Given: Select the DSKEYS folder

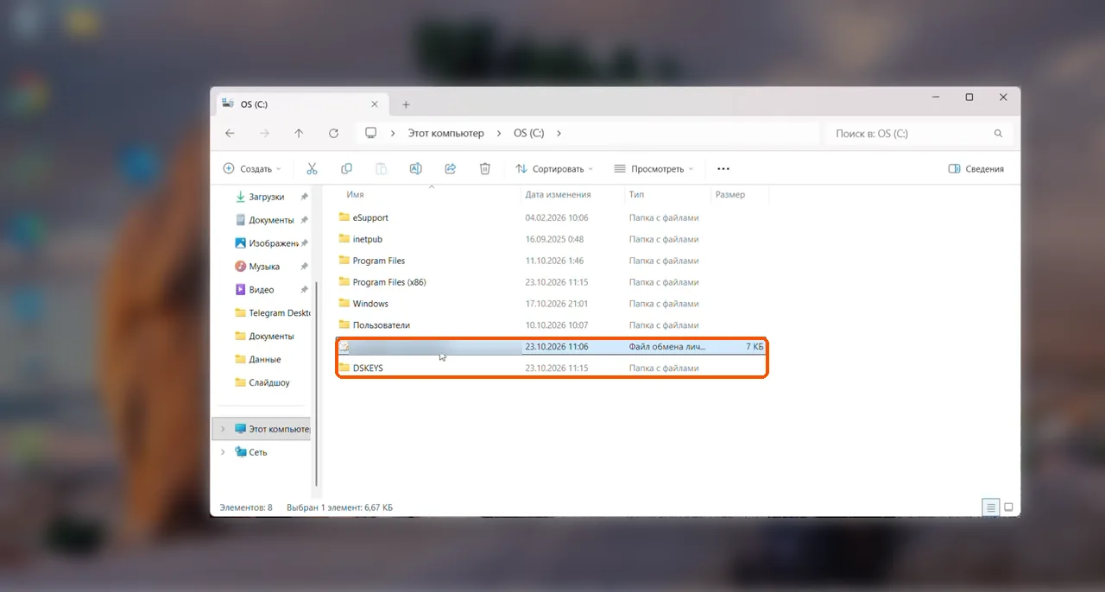Looking at the screenshot, I should pos(551,368).
